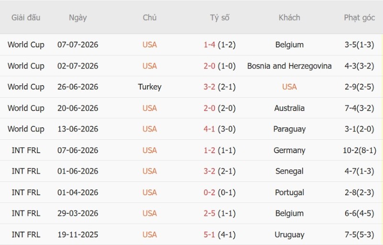The height and width of the screenshot is (245, 383).
Task: Click 10-2(8-1) corner stats for Germany match
Action: [360, 150]
